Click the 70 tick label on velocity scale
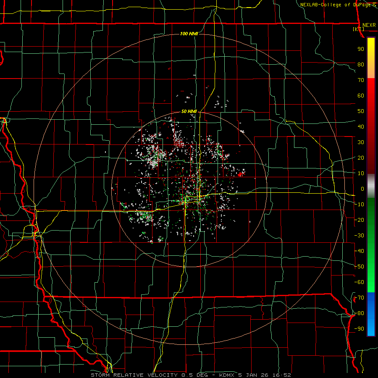The height and width of the screenshot is (378, 378). point(361,80)
